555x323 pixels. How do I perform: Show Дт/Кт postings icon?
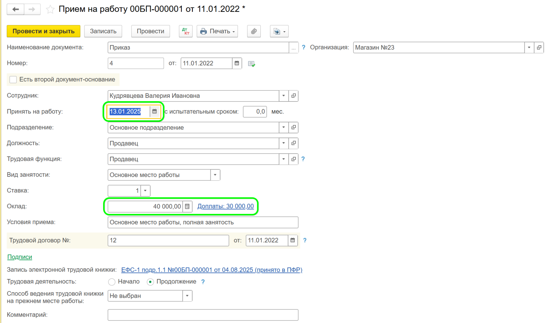(x=185, y=31)
